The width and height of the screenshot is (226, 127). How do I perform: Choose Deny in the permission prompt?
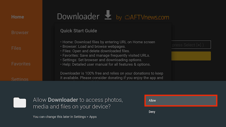tap(152, 112)
